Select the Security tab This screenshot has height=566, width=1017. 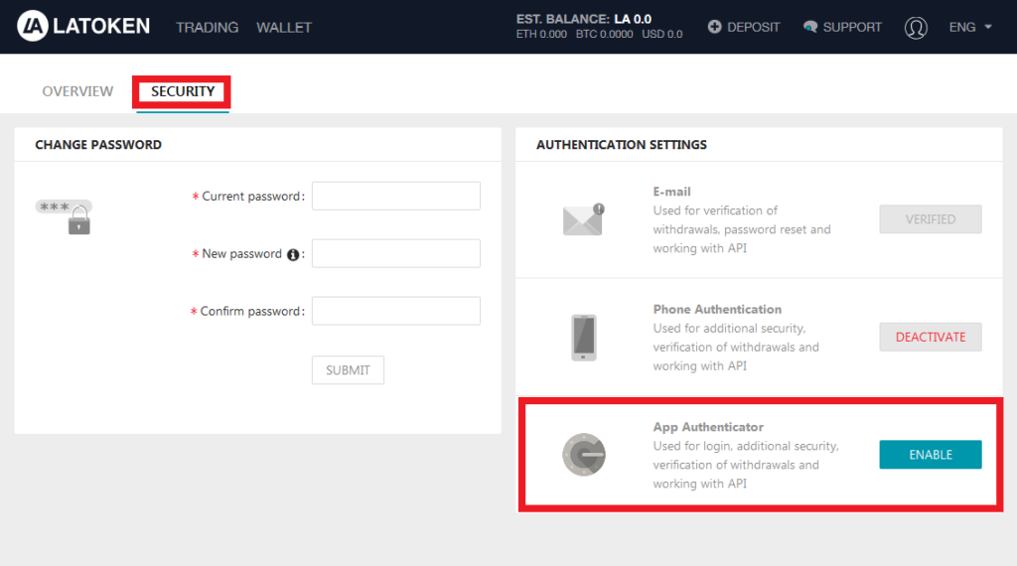[x=183, y=91]
